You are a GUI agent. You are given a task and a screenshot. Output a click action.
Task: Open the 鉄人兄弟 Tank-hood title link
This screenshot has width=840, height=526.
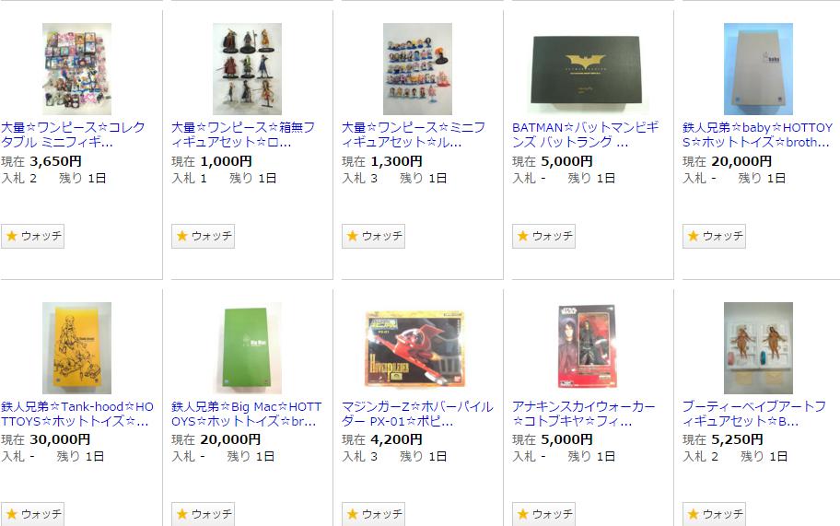[77, 414]
